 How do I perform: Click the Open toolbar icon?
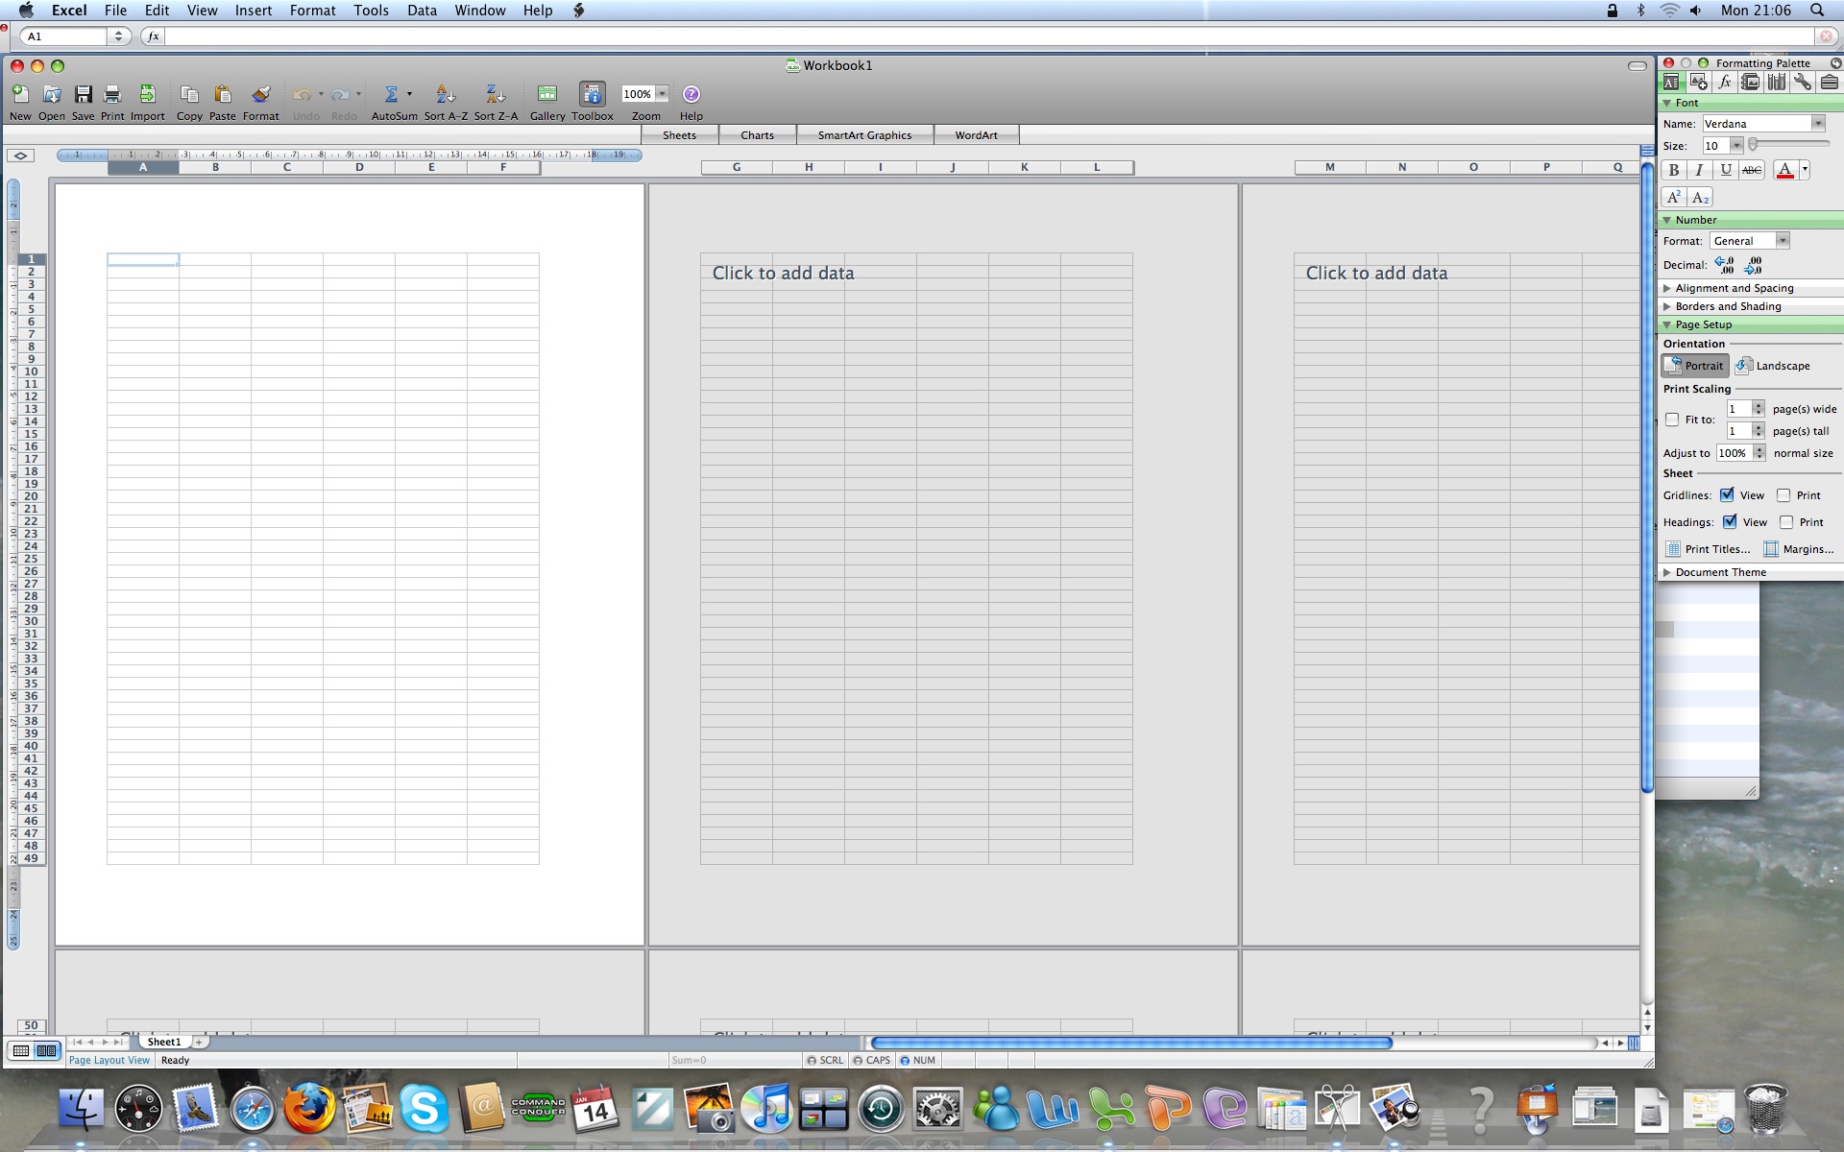(52, 94)
